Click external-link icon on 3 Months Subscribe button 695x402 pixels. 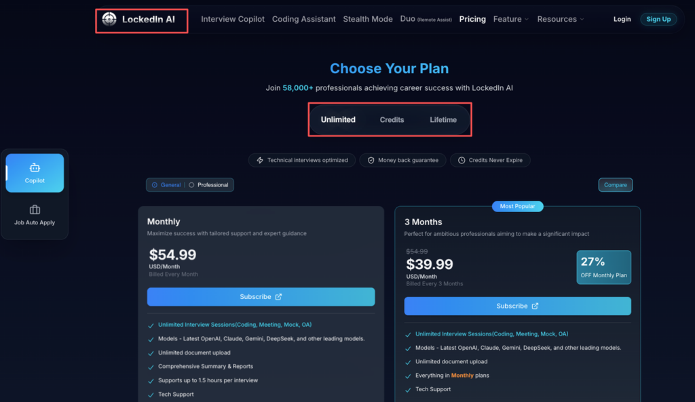534,306
